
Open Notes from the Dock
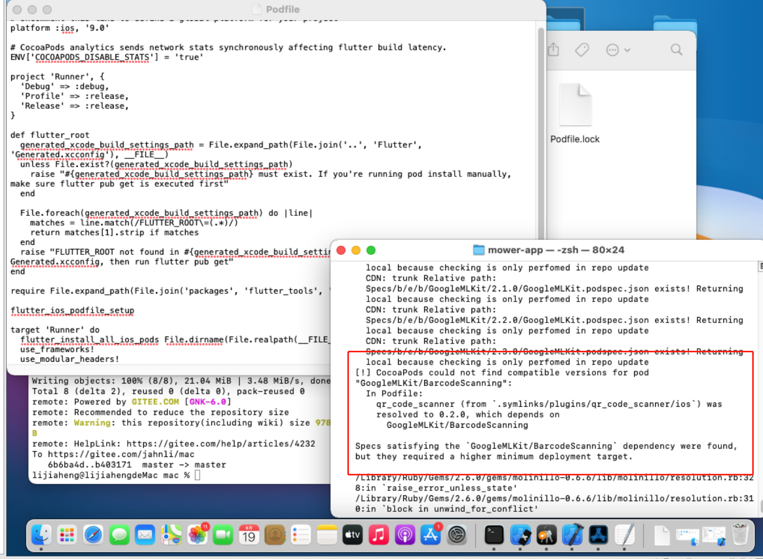click(326, 535)
